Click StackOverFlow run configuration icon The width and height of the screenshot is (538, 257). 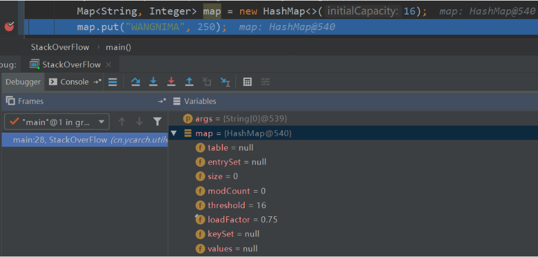click(34, 65)
